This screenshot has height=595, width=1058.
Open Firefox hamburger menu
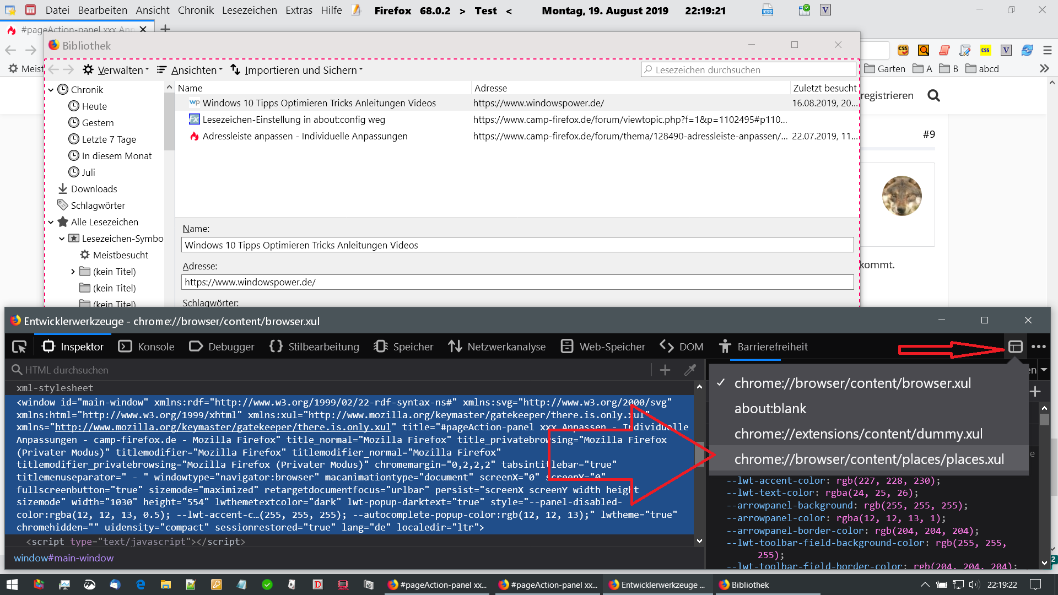tap(1048, 50)
